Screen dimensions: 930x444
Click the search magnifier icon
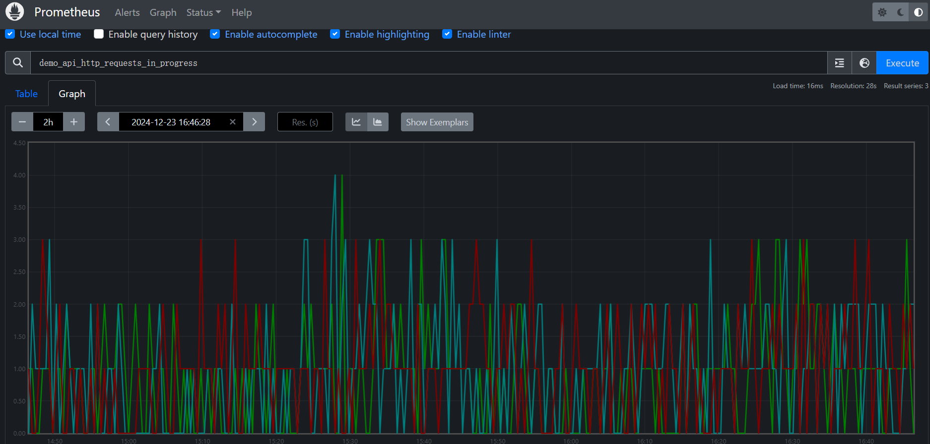click(18, 63)
